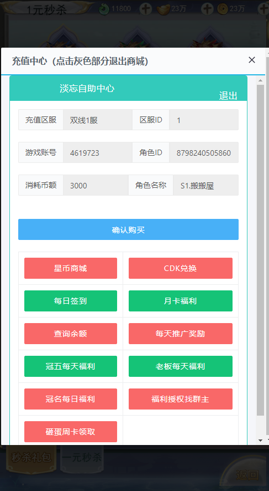
Task: Click the scrollbar down arrow
Action: click(x=260, y=440)
